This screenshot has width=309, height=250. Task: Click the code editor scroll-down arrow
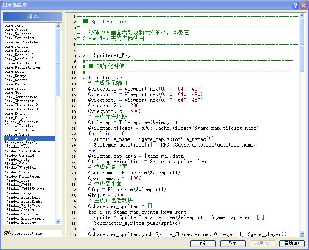pos(302,234)
